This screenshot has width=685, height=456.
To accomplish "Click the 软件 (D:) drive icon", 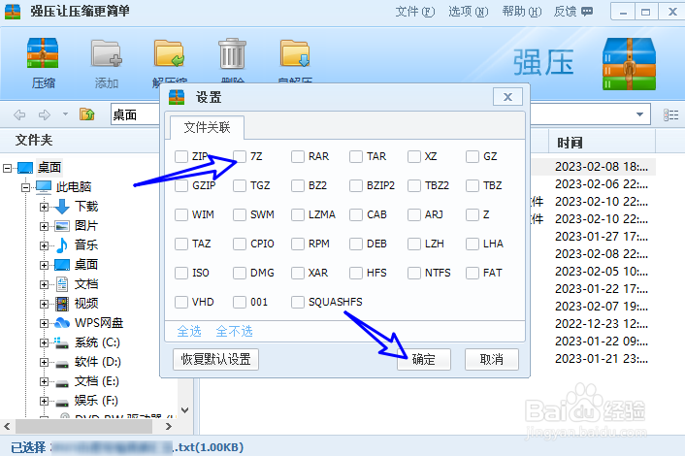I will 62,364.
